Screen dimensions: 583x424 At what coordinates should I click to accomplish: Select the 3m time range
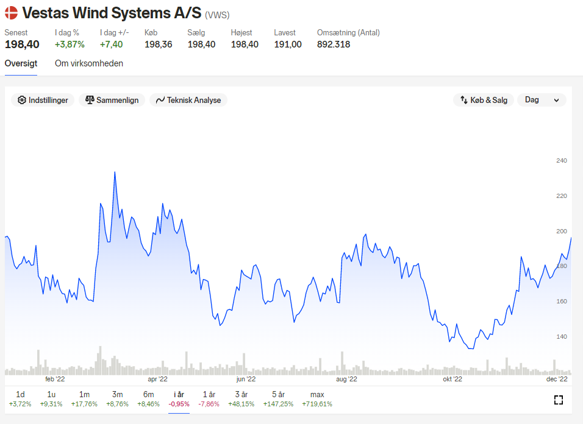[117, 399]
